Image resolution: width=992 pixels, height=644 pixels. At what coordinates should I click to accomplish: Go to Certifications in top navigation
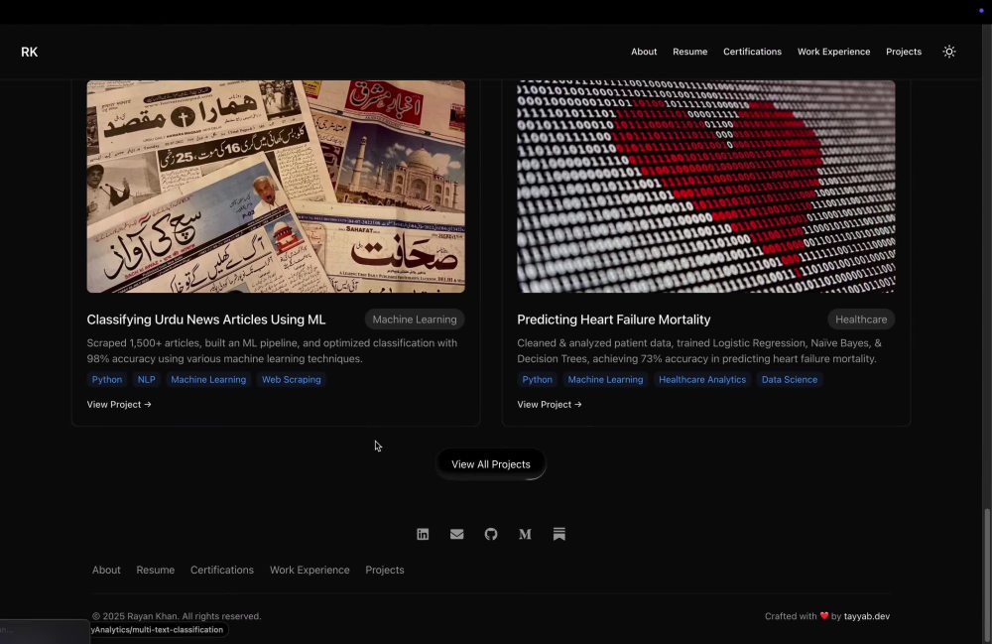coord(752,52)
